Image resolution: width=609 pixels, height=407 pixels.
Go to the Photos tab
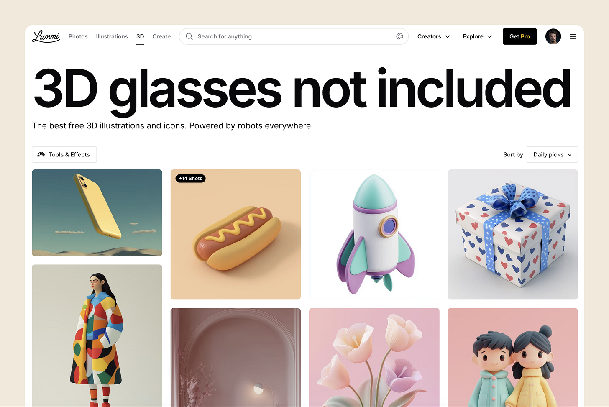pyautogui.click(x=78, y=36)
